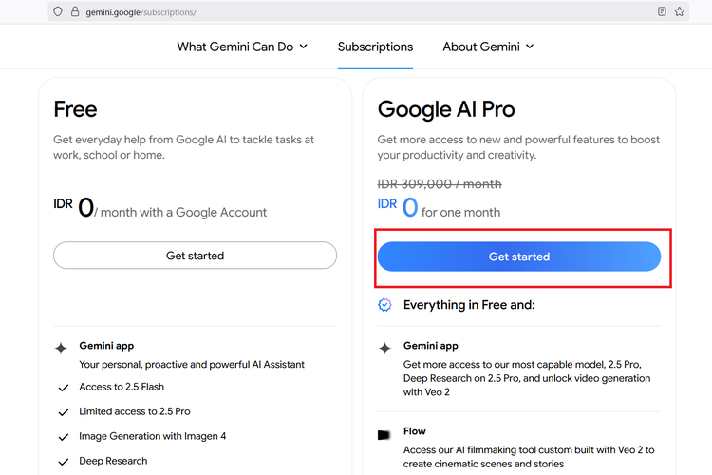Click the checkmark beside Access to 2.5 Flash
The image size is (712, 475).
click(64, 388)
